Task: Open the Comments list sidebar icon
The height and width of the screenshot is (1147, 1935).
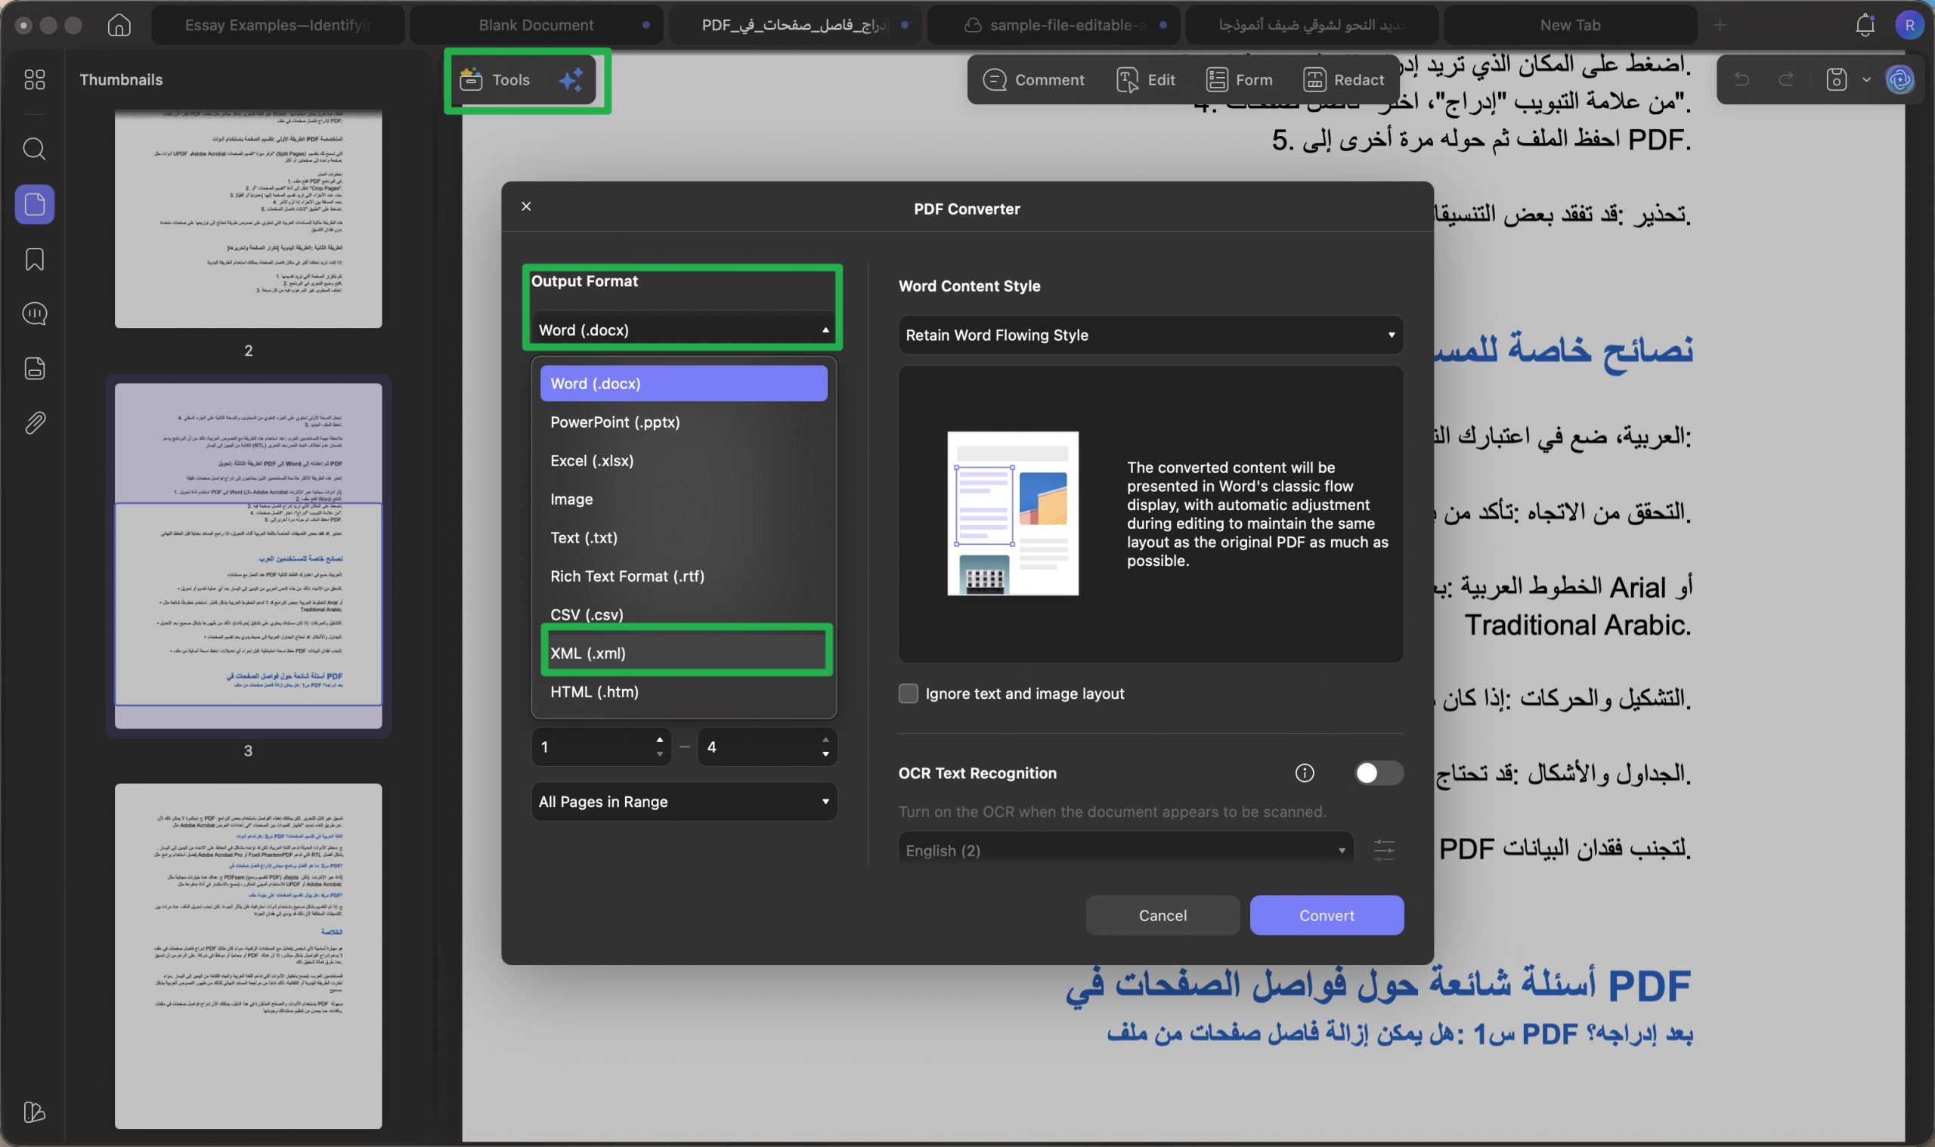Action: (x=35, y=314)
